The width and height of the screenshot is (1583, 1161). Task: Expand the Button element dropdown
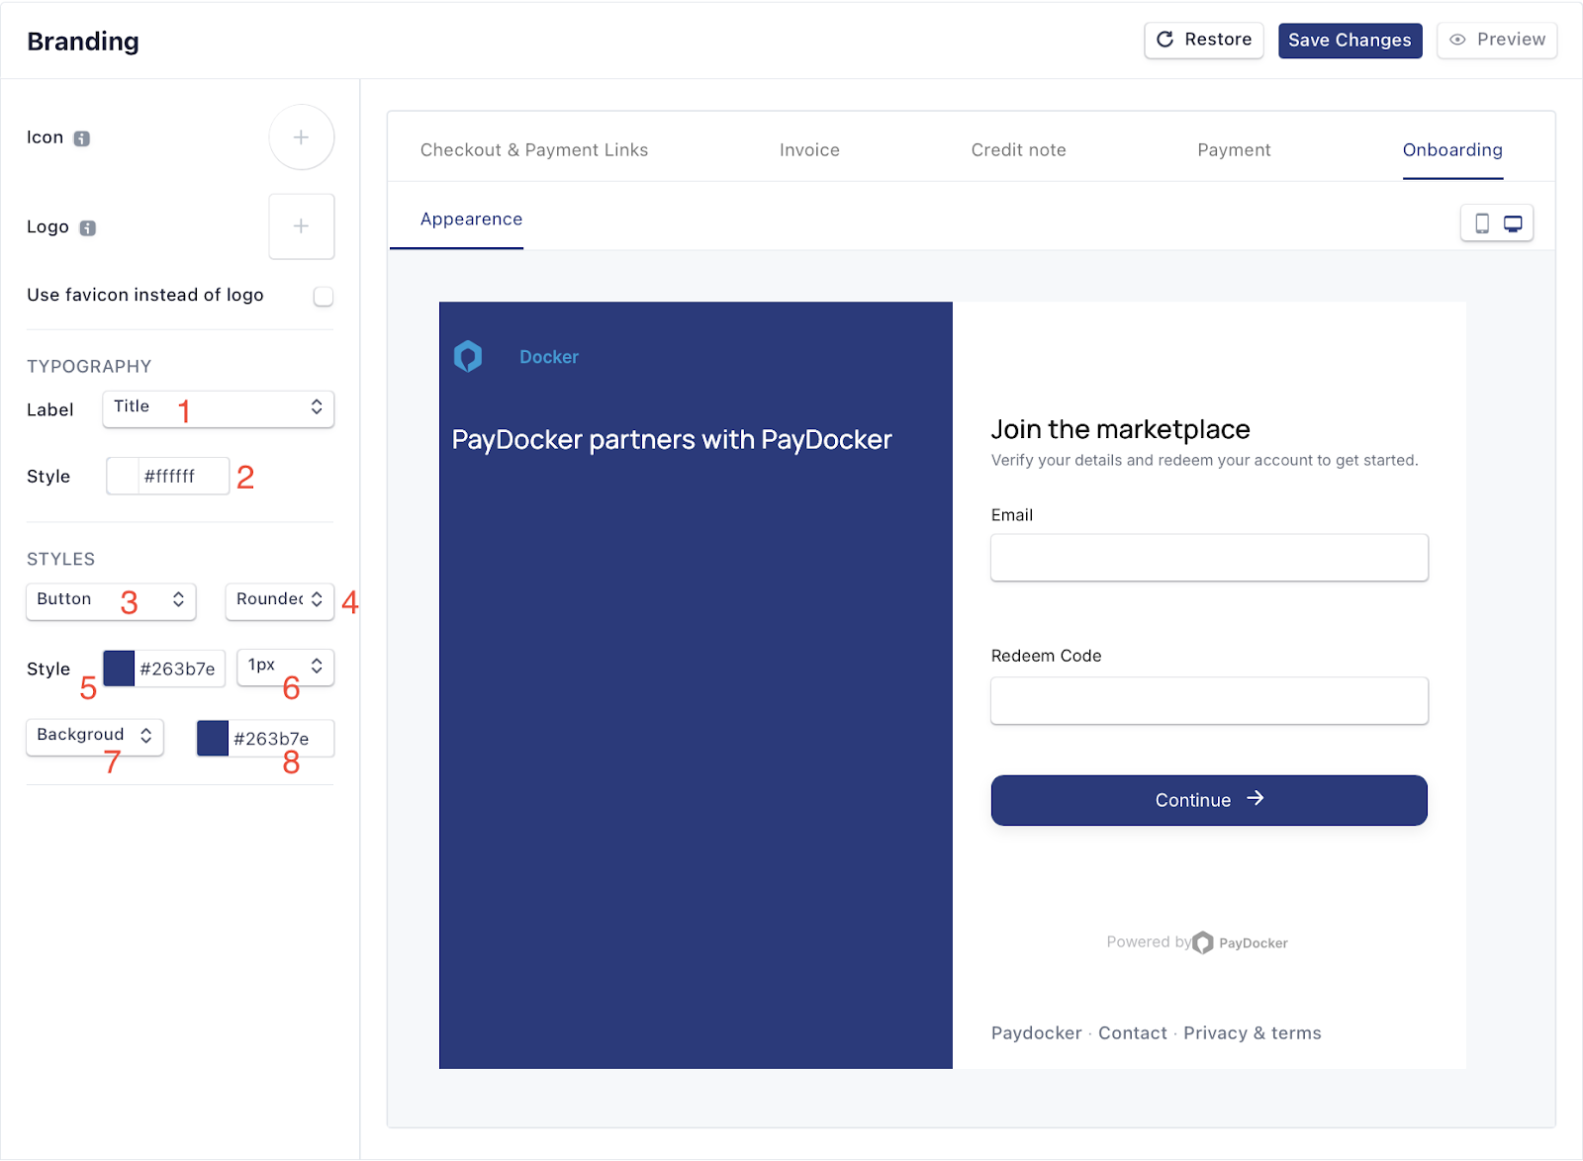pyautogui.click(x=111, y=600)
